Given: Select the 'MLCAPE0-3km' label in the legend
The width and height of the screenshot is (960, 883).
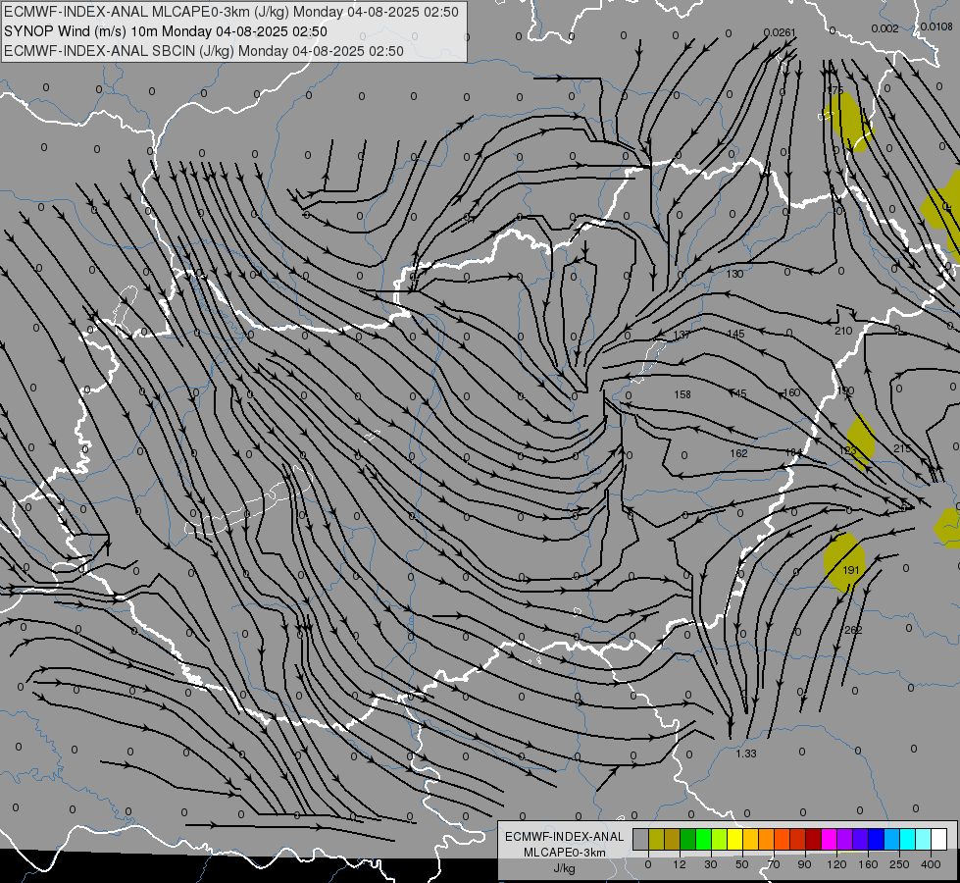Looking at the screenshot, I should (565, 853).
